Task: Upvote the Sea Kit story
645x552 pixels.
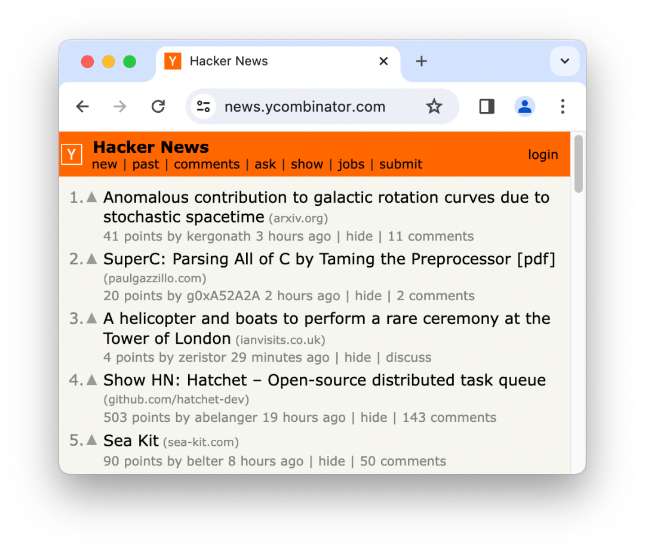Action: pyautogui.click(x=92, y=440)
